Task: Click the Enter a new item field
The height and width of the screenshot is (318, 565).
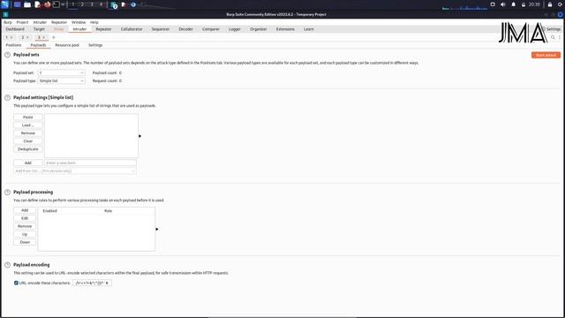Action: 90,163
